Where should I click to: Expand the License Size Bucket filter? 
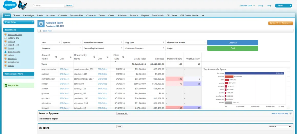(x=205, y=42)
